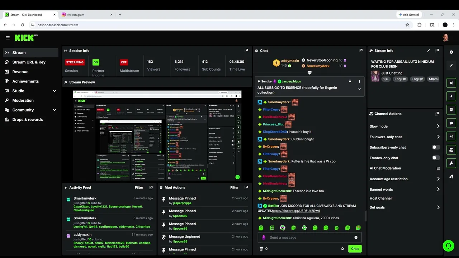
Task: Pop out the Chat panel
Action: tap(361, 51)
